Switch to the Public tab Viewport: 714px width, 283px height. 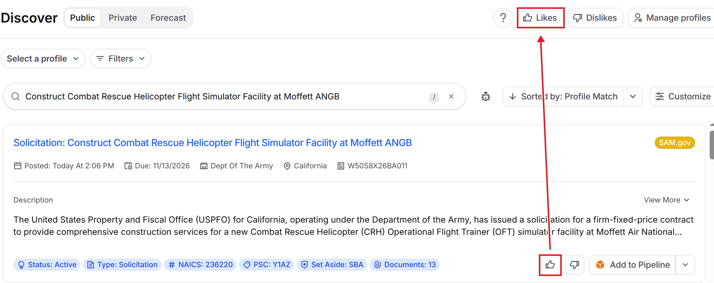(82, 18)
